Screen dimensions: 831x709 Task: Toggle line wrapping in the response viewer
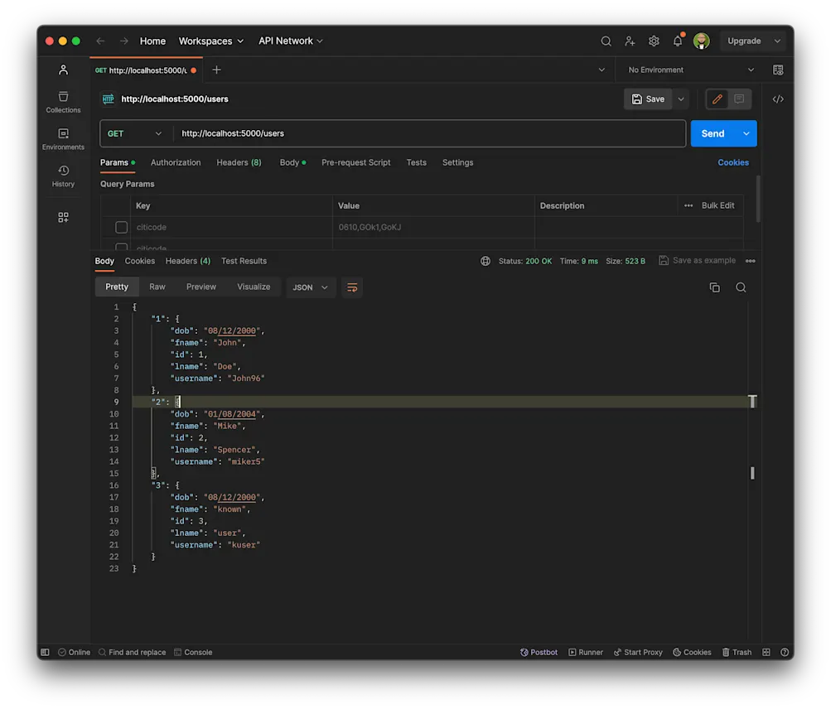pos(351,287)
